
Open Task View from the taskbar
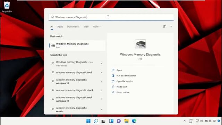(x=103, y=121)
